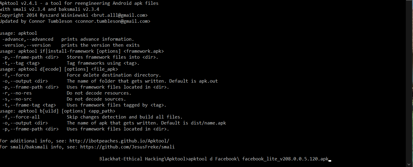Click the Apktool GitHub.io URL
Screen dimensions: 413x167
point(119,141)
